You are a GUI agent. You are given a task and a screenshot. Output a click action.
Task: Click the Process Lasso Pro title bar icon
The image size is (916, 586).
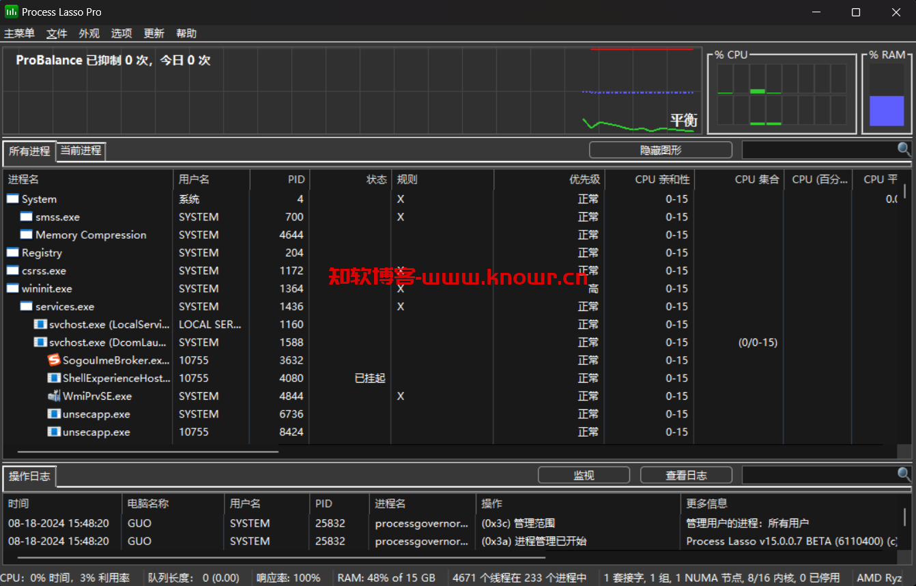(x=12, y=12)
